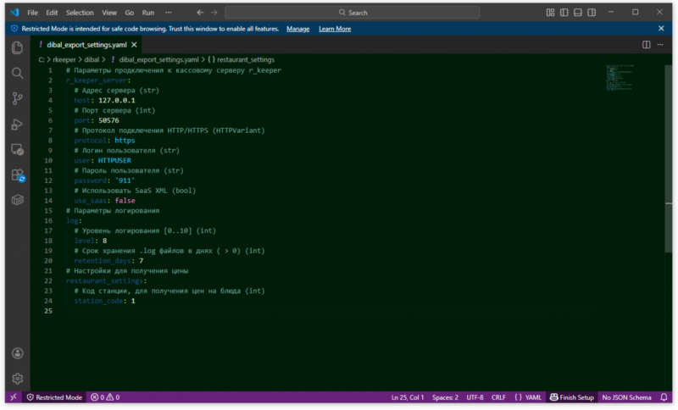Image resolution: width=678 pixels, height=410 pixels.
Task: Open the Manage gear icon
Action: [17, 379]
